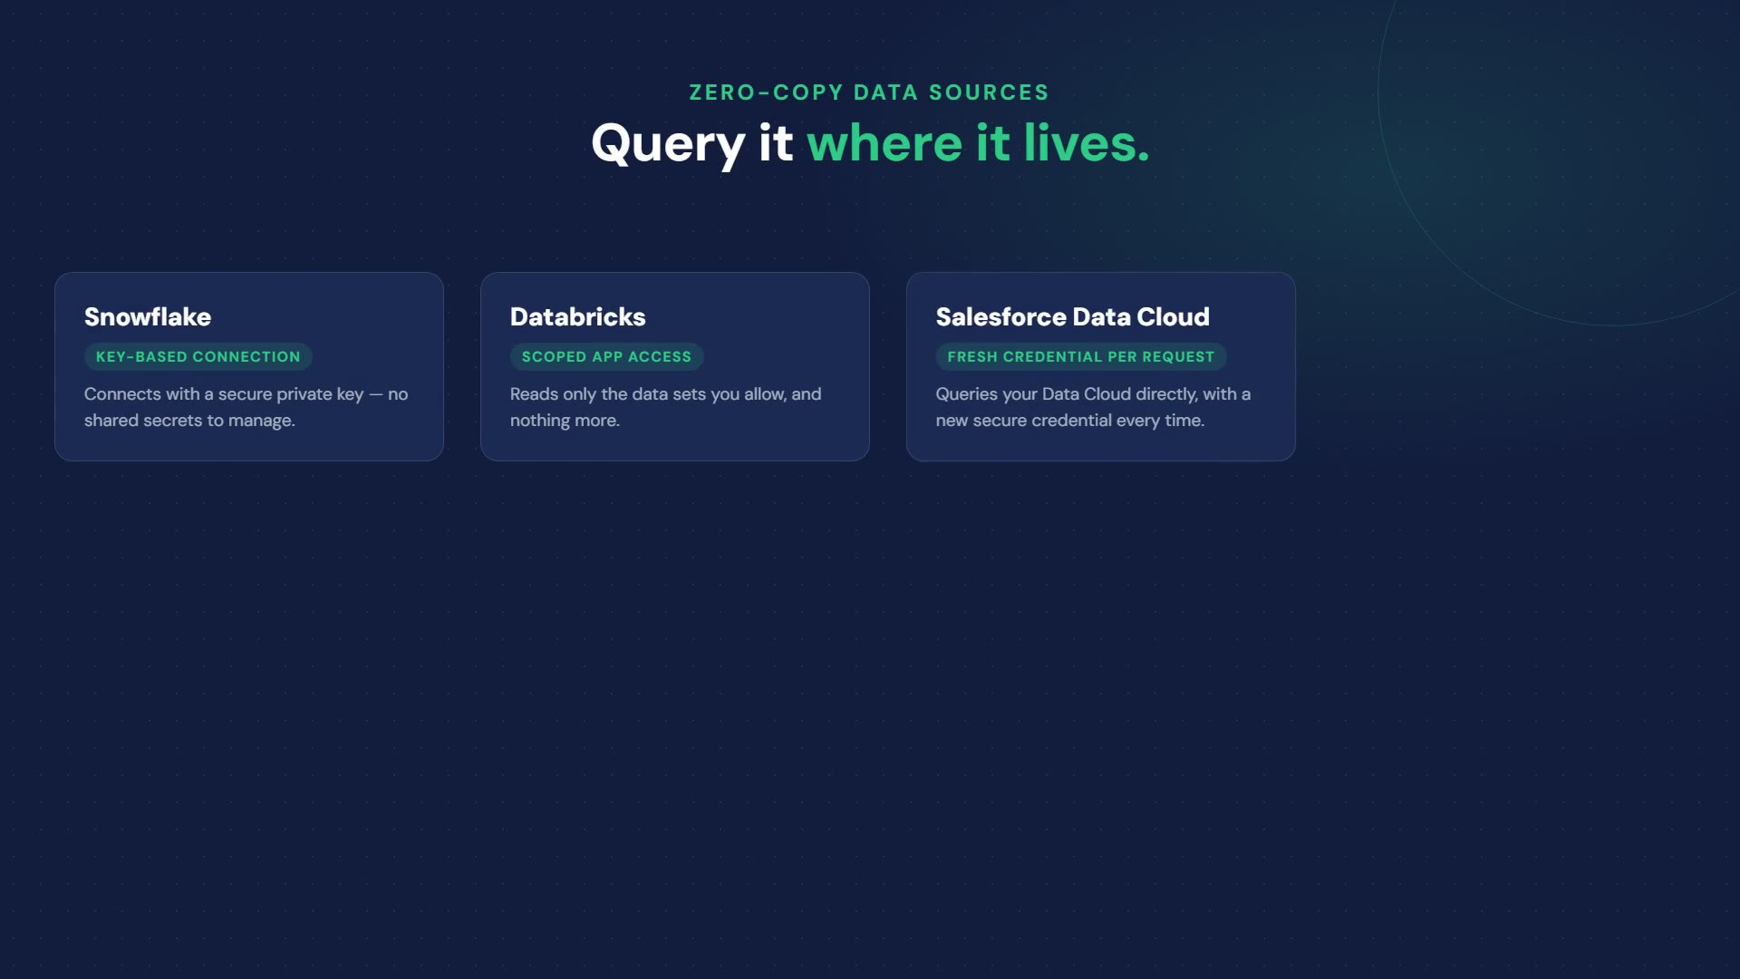Click the text 'Reads only the data sets you allow'
This screenshot has width=1740, height=979.
point(647,394)
